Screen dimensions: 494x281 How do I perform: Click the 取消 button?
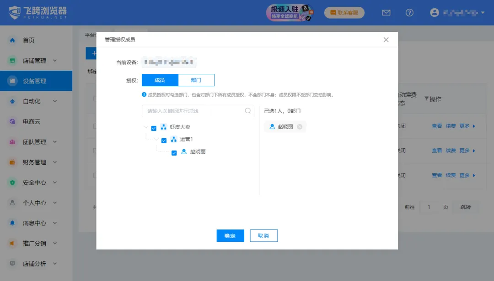264,236
